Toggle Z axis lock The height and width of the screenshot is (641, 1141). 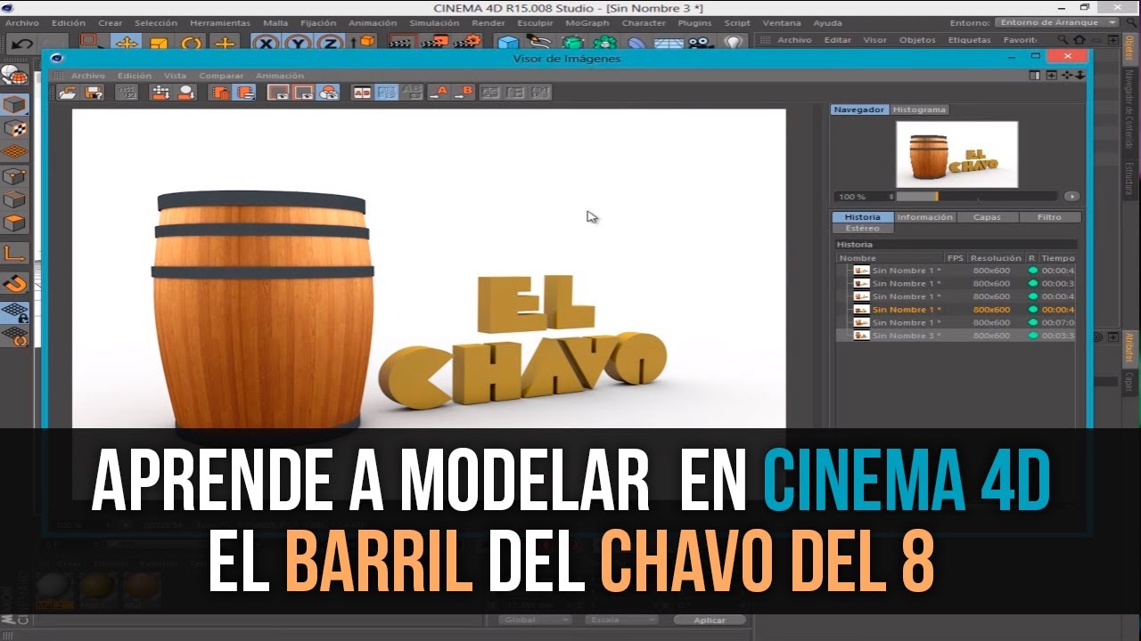click(x=331, y=42)
